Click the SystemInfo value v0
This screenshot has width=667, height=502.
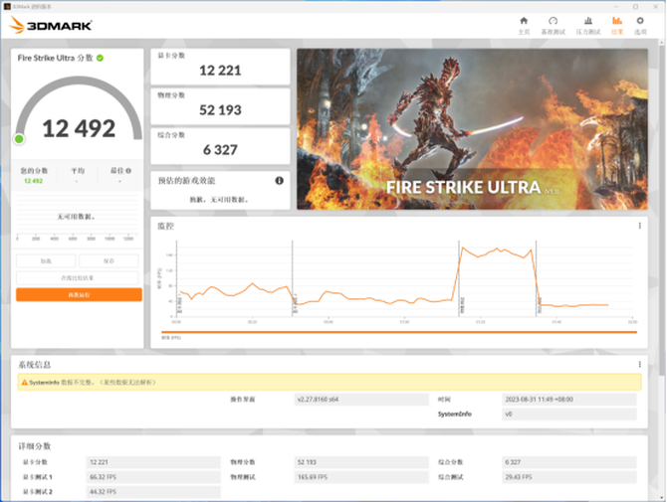(569, 415)
